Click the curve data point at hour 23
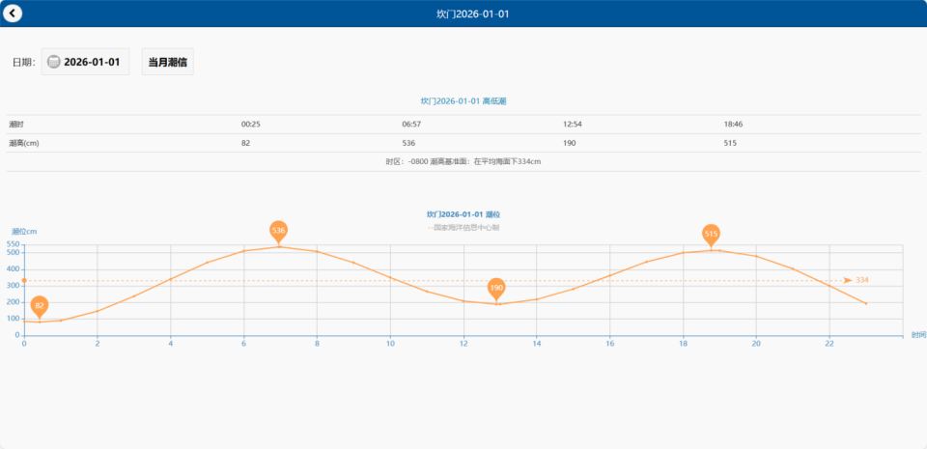This screenshot has height=449, width=927. click(x=865, y=303)
